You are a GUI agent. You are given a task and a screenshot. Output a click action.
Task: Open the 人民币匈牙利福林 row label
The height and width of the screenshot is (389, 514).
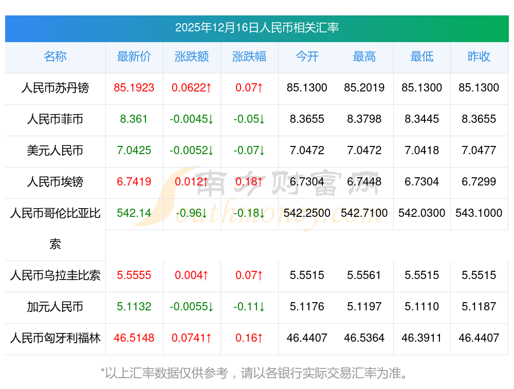[55, 338]
